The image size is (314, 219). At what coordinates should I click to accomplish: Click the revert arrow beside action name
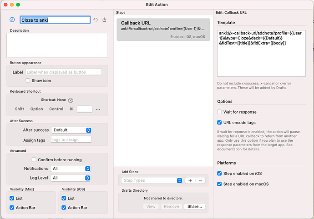click(96, 20)
